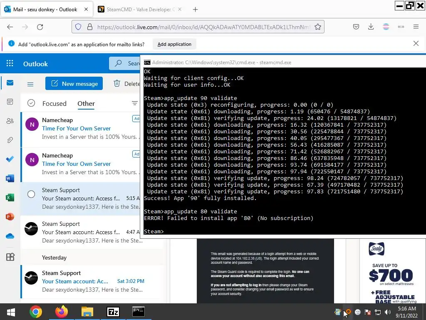Open 7-Zip from the taskbar
The height and width of the screenshot is (320, 426).
click(x=113, y=312)
